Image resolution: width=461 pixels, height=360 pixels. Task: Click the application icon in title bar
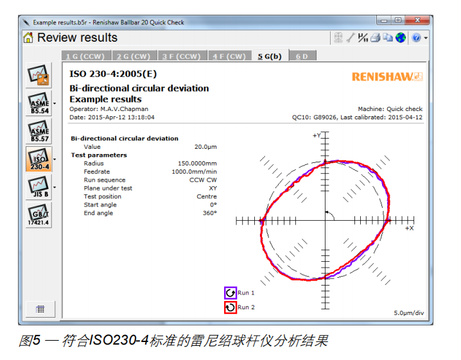[26, 22]
